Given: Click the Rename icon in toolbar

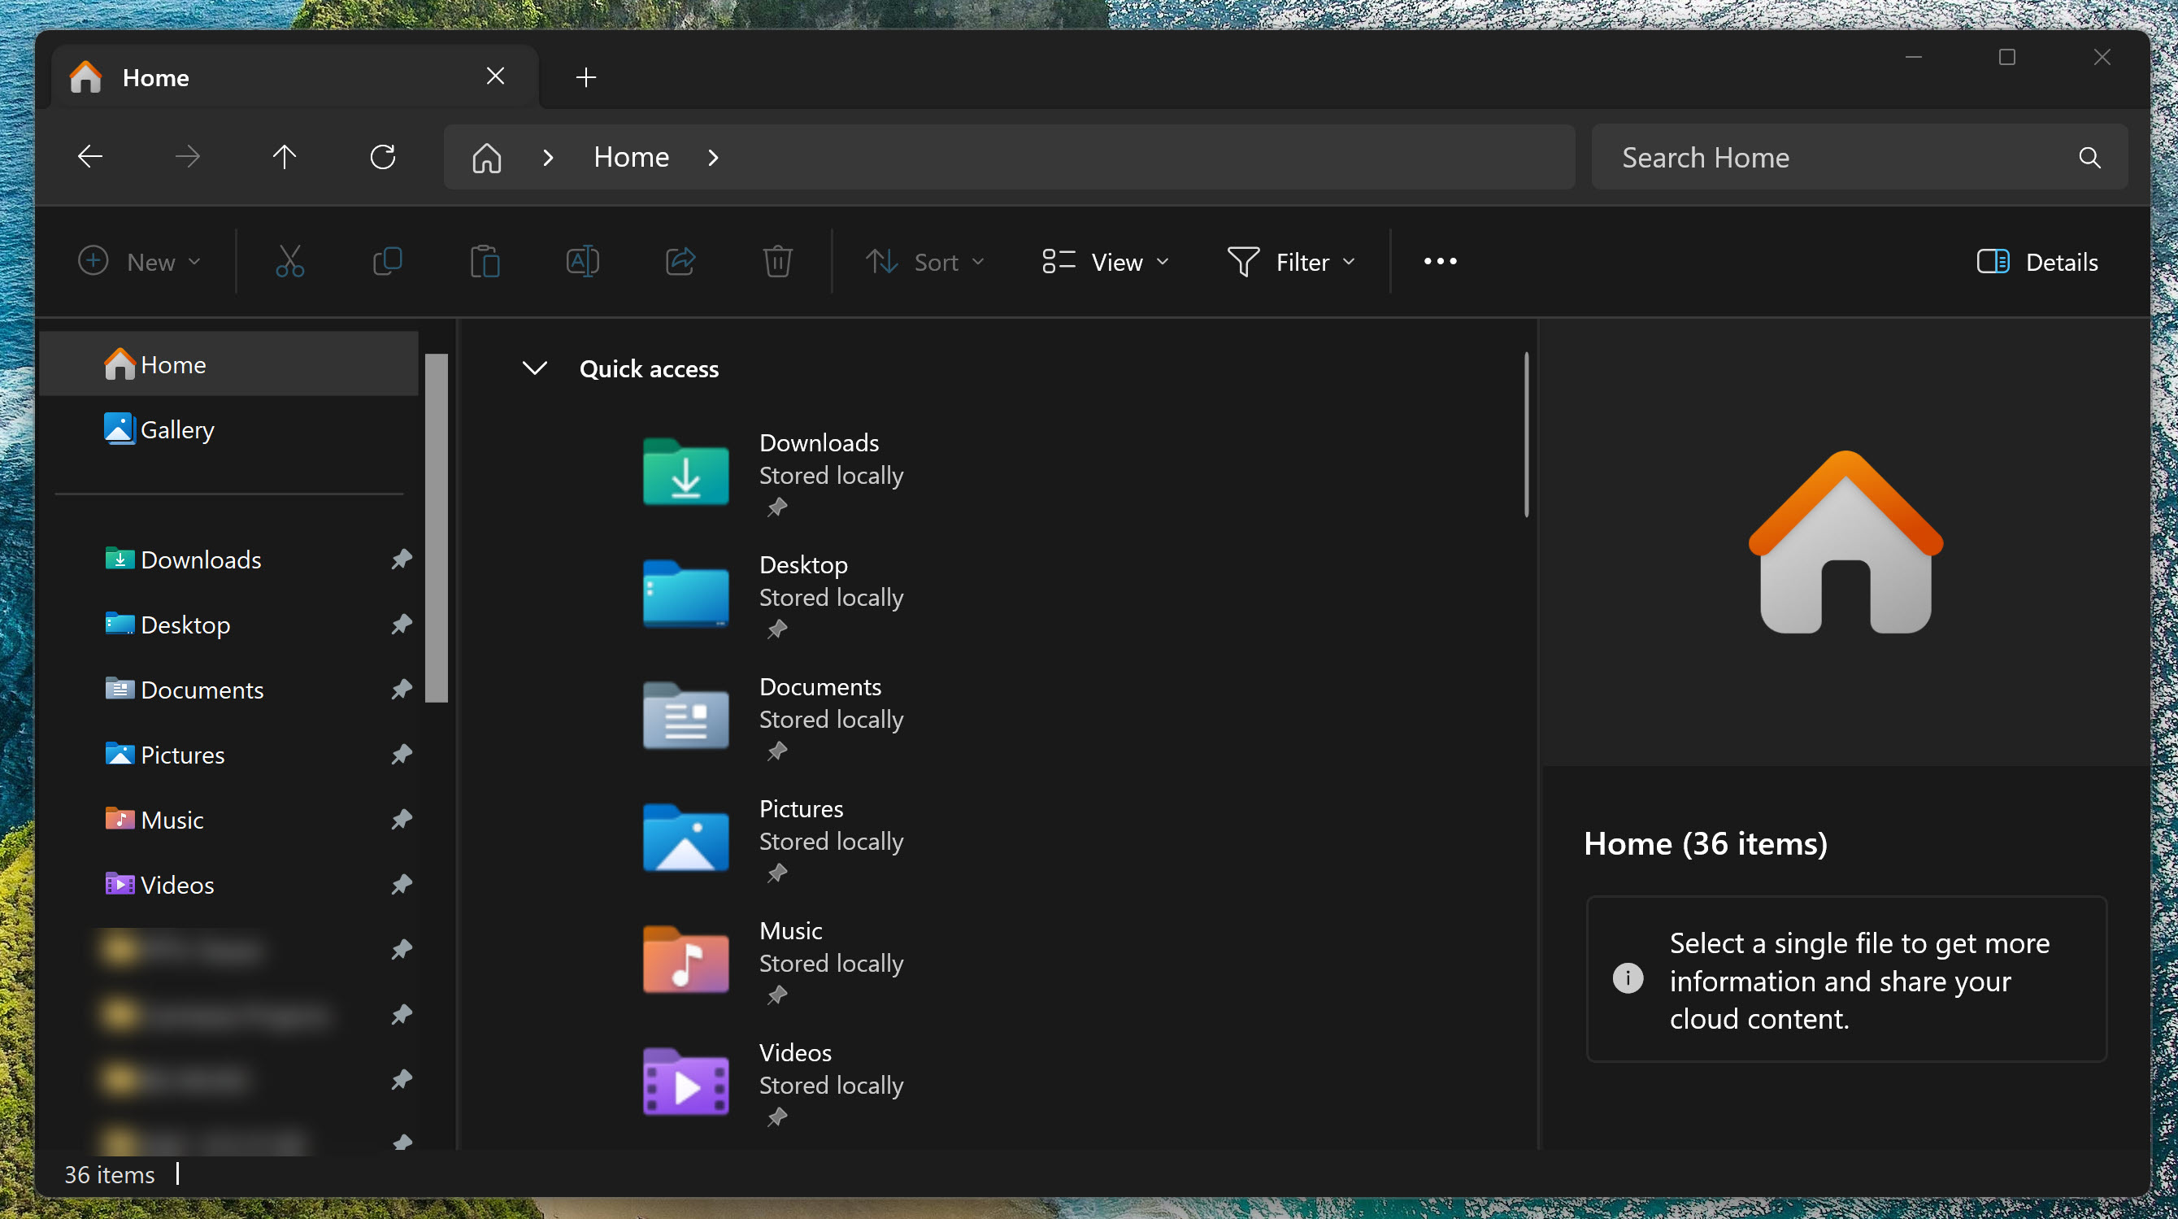Looking at the screenshot, I should [583, 261].
